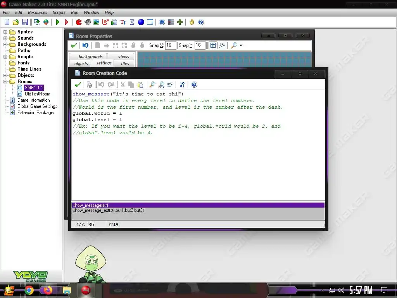The width and height of the screenshot is (397, 298).
Task: Print the creation code
Action: click(x=90, y=85)
